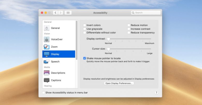Click the Display contrast slider knob
Image resolution: width=202 pixels, height=105 pixels.
[109, 39]
